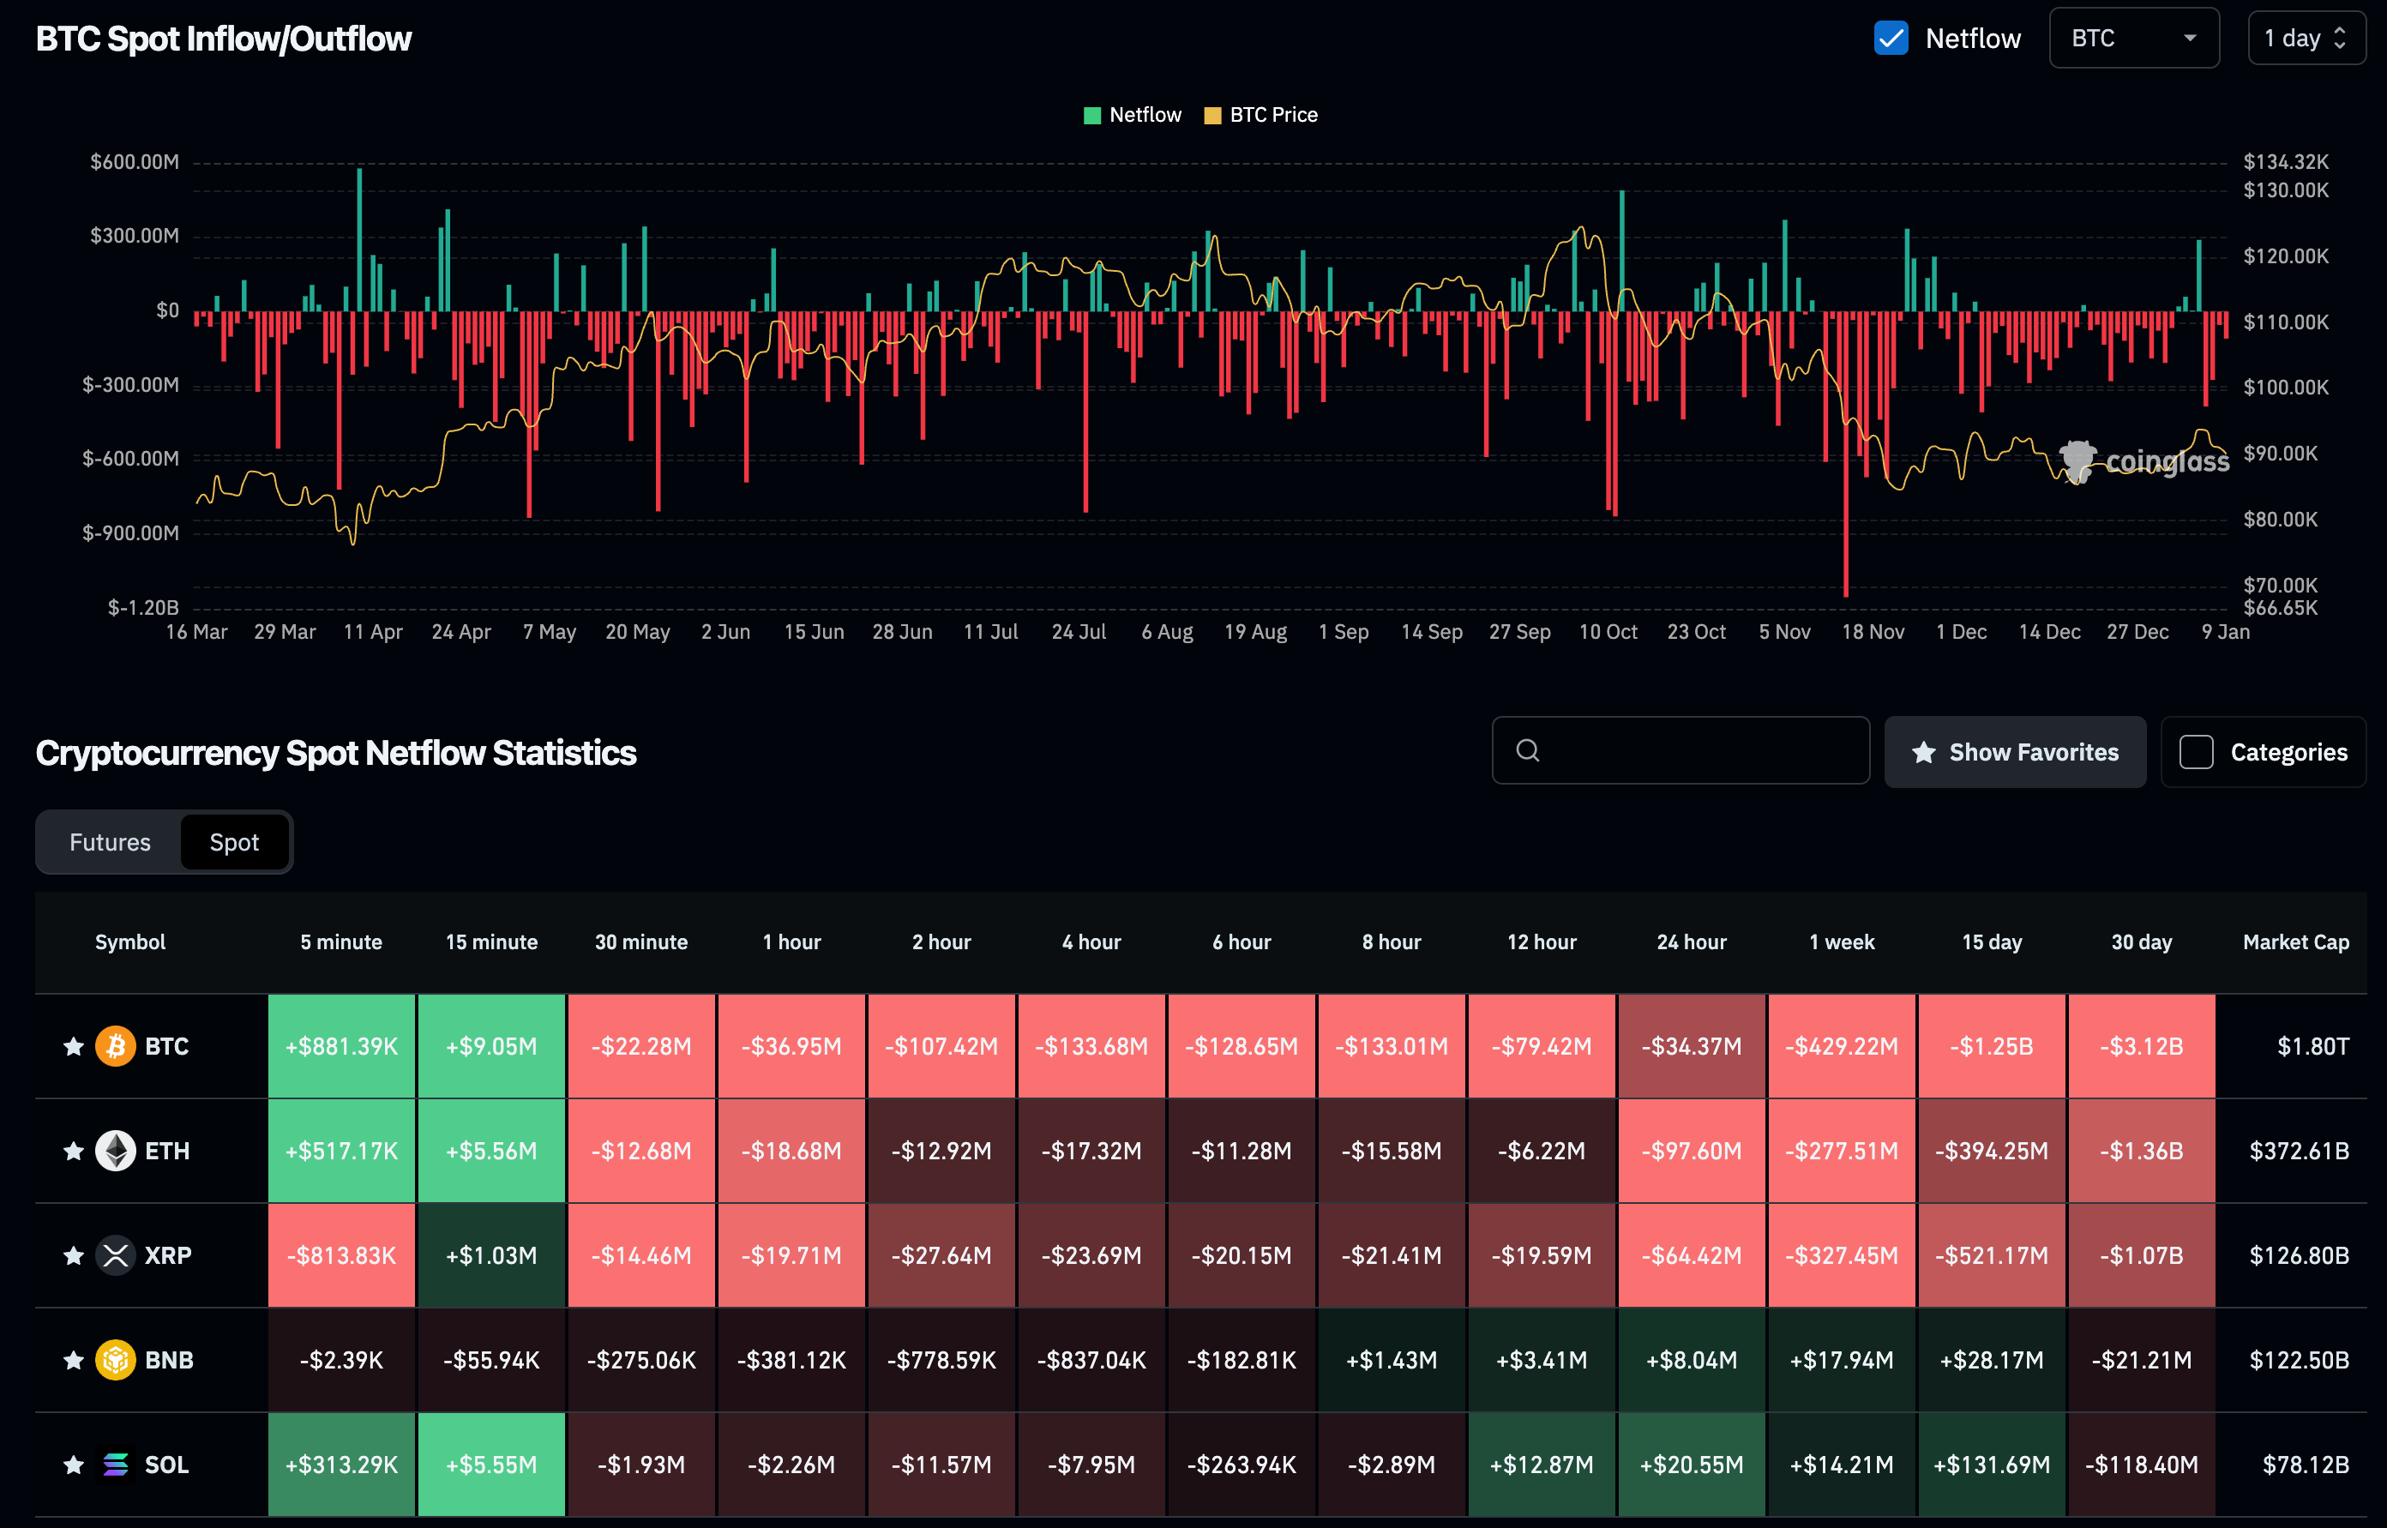
Task: Uncheck the Netflow checkbox
Action: [1891, 39]
